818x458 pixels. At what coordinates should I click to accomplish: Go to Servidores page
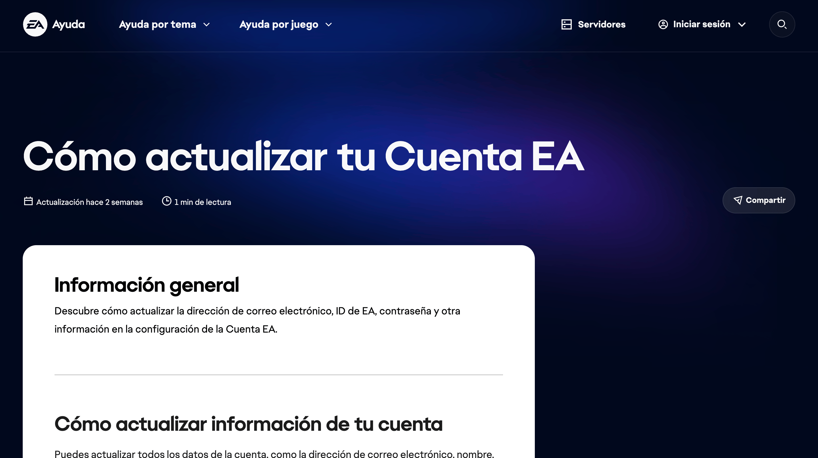pyautogui.click(x=602, y=24)
